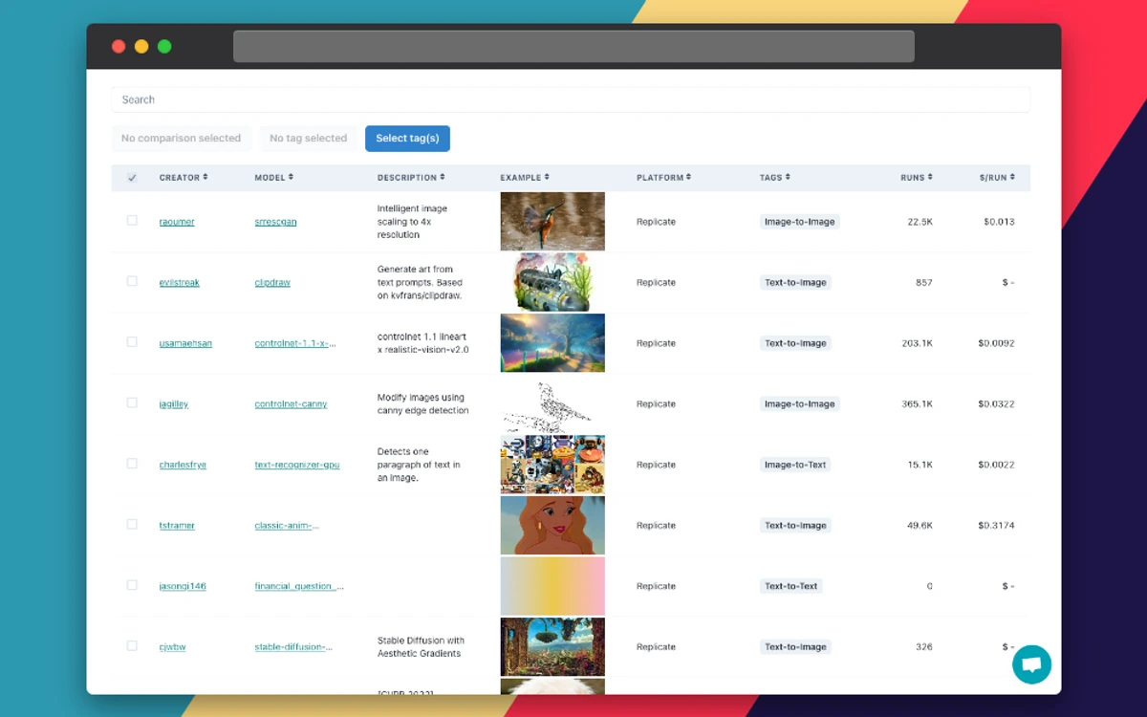1147x717 pixels.
Task: Open the financial_question model link
Action: [x=299, y=586]
